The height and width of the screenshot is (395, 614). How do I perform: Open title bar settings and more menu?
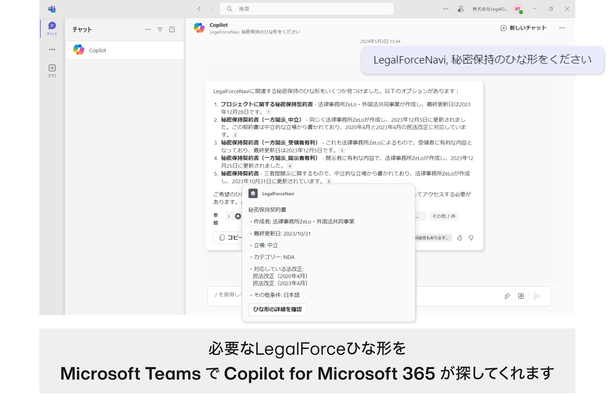(x=446, y=9)
